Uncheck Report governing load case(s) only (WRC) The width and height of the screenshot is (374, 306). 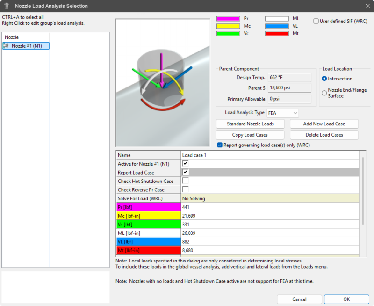click(x=220, y=145)
